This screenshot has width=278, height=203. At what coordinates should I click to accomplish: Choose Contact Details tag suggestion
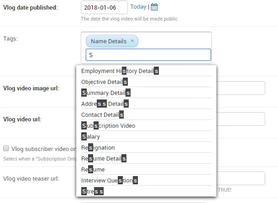click(x=102, y=115)
